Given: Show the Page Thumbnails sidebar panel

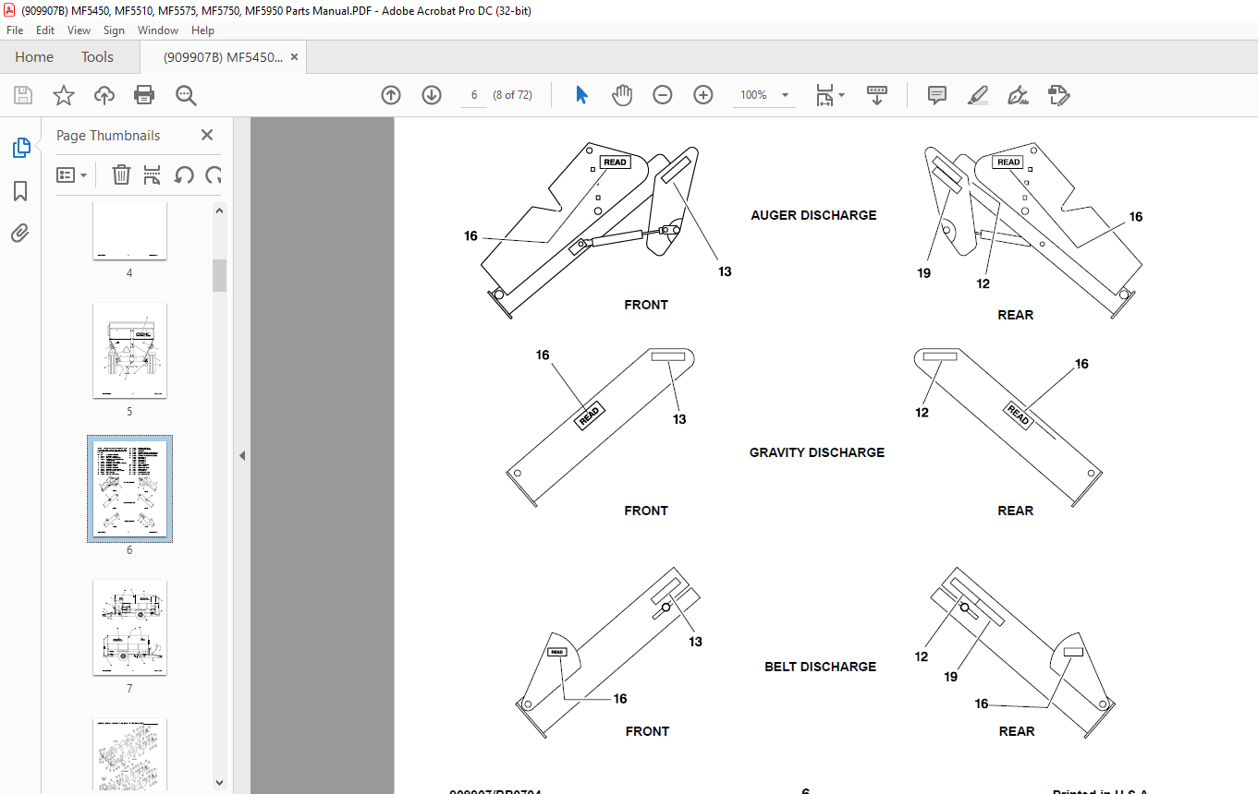Looking at the screenshot, I should 20,148.
